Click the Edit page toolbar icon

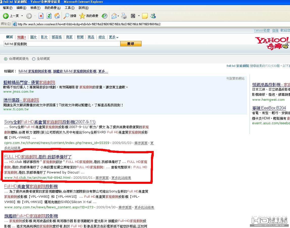point(133,16)
